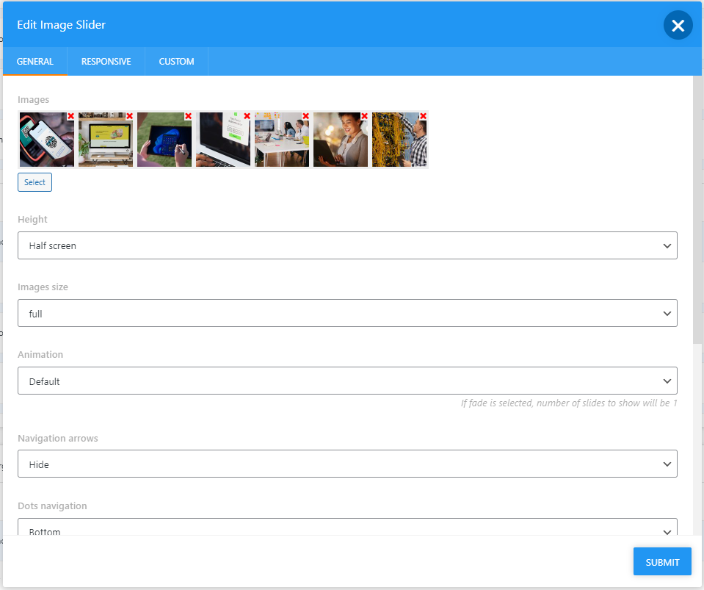Open the Custom tab
The width and height of the screenshot is (704, 590).
pyautogui.click(x=176, y=62)
